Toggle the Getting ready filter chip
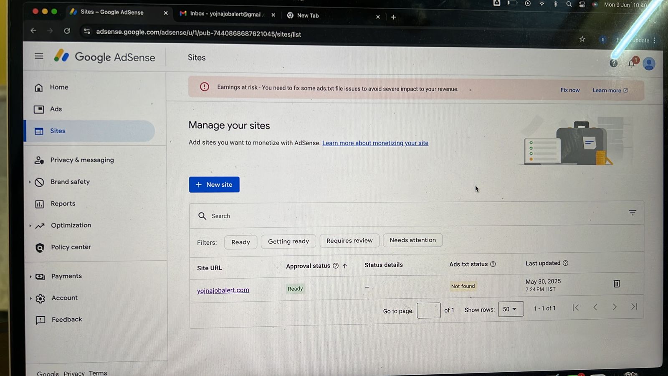668x376 pixels. point(288,241)
